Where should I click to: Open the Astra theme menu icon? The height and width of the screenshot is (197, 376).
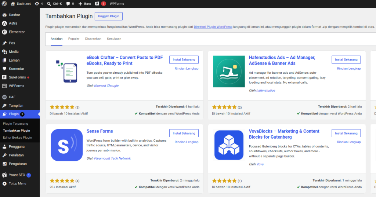click(4, 23)
